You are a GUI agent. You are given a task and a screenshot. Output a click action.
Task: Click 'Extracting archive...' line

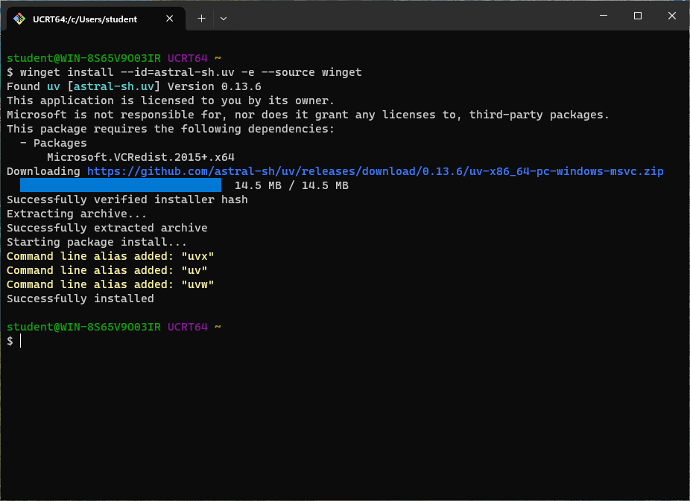pos(77,214)
